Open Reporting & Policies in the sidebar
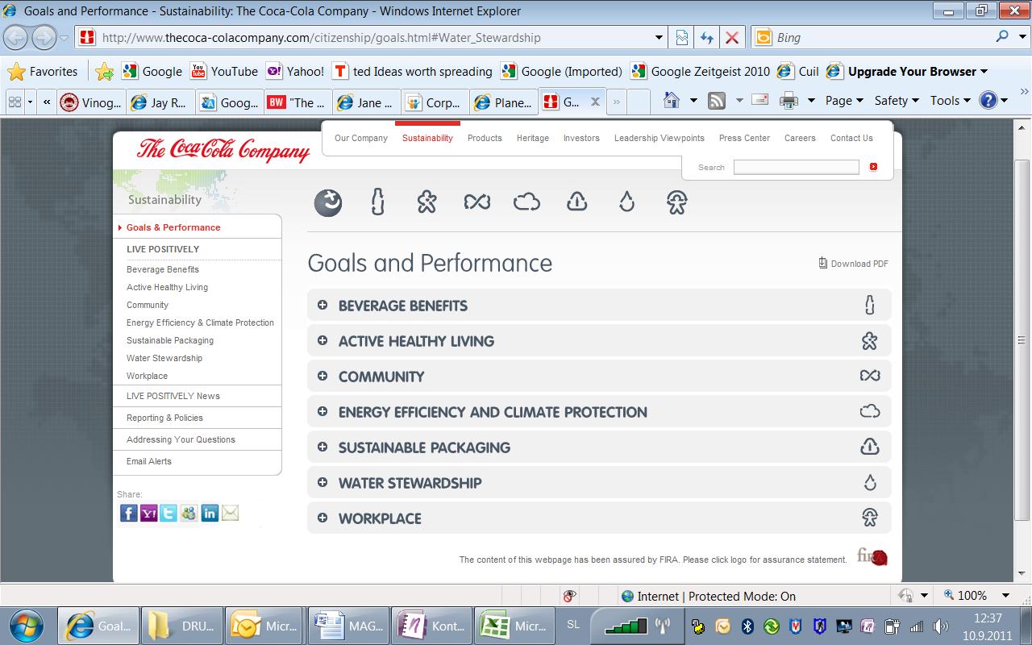 click(x=164, y=418)
